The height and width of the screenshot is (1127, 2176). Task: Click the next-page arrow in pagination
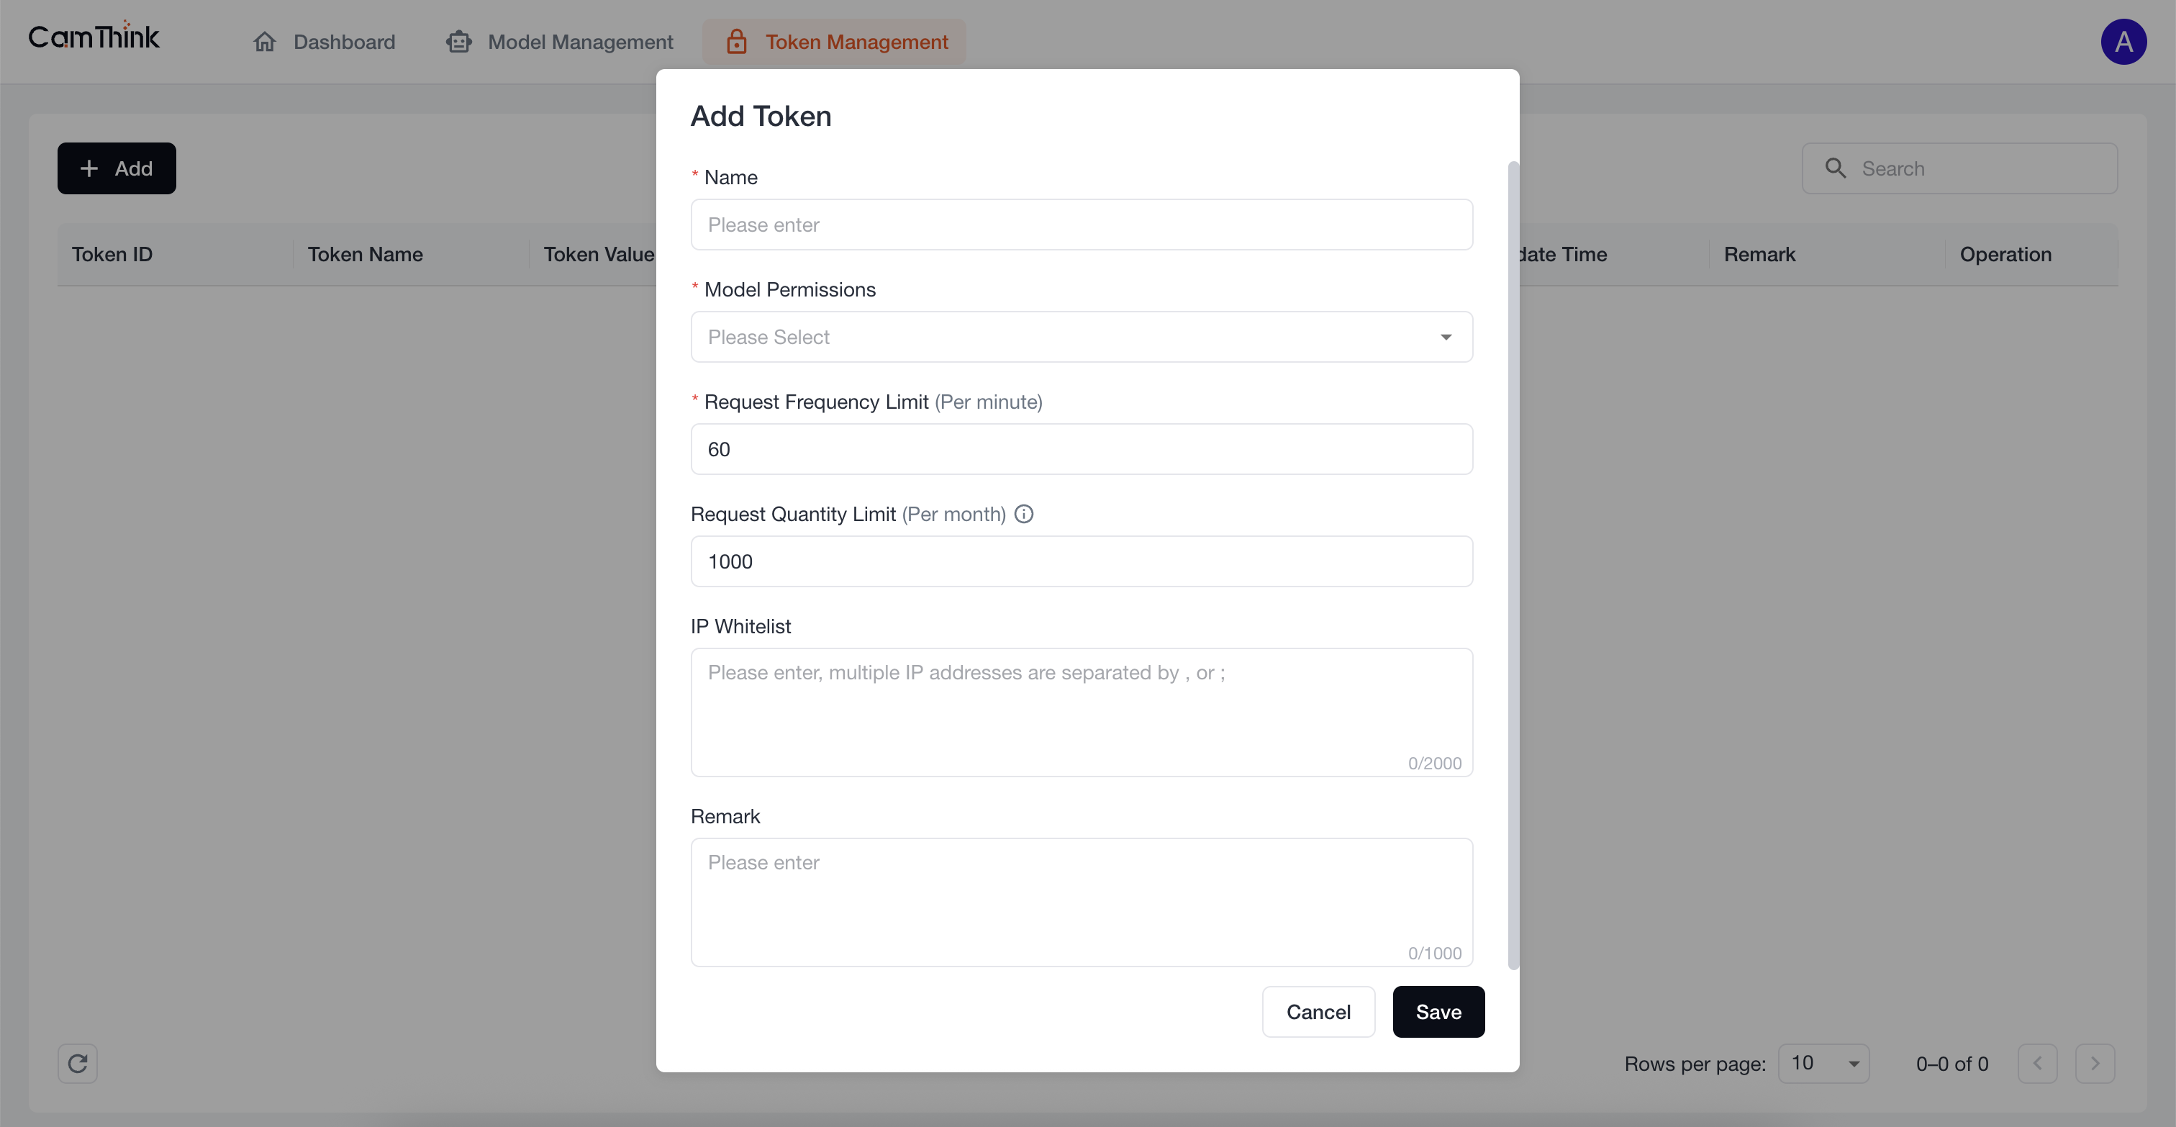(2095, 1064)
